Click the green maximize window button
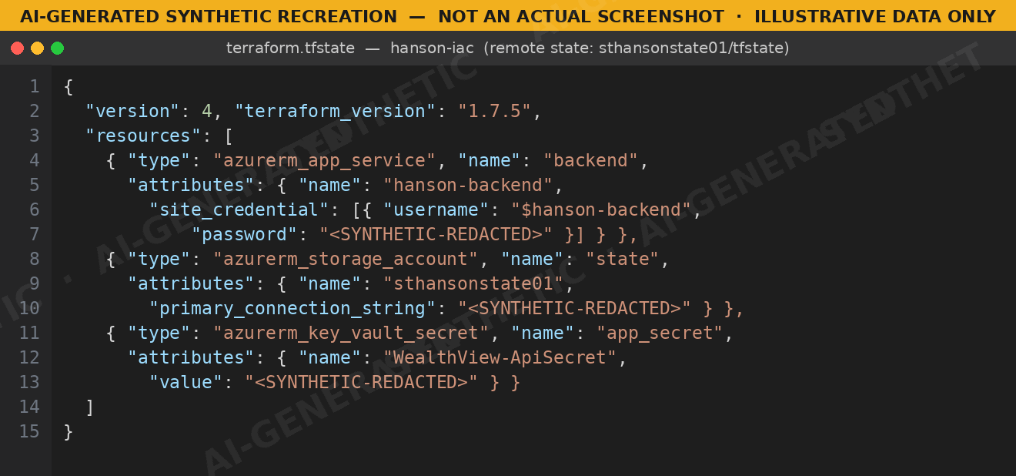This screenshot has width=1016, height=476. pos(57,49)
